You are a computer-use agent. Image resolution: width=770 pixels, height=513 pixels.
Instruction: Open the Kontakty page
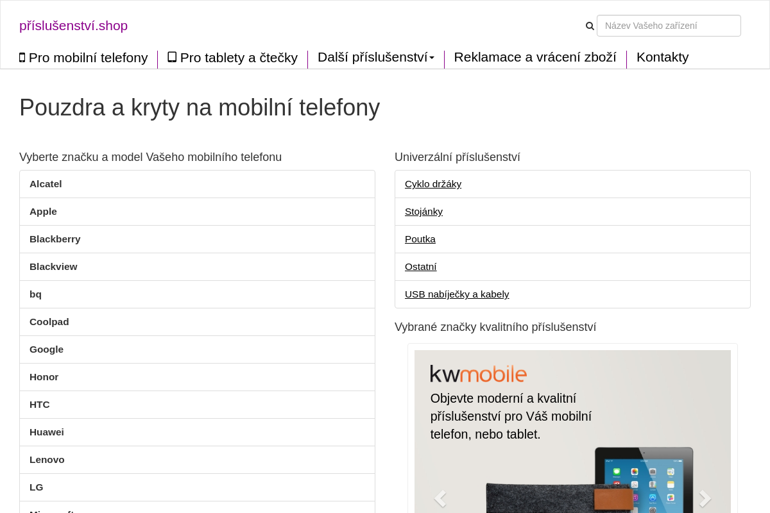[662, 57]
